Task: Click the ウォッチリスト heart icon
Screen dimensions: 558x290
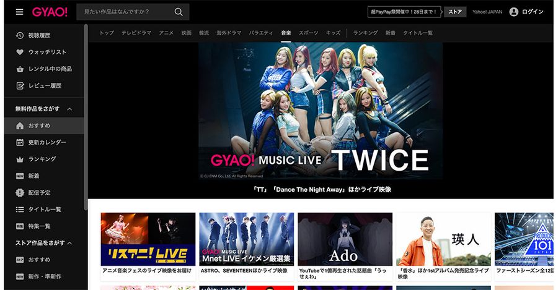Action: [20, 52]
